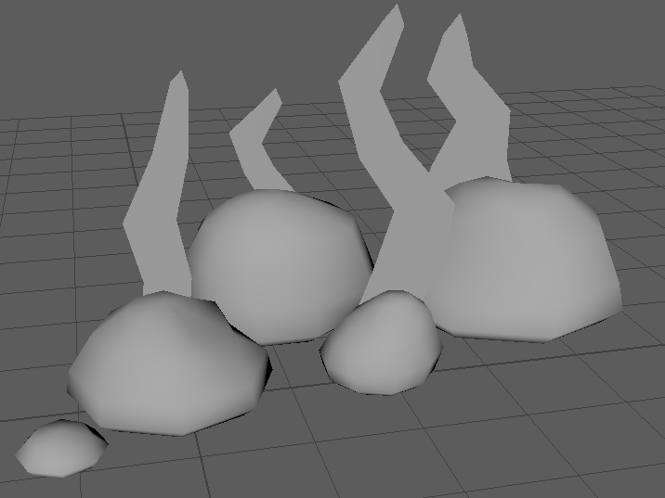Select the tiniest rock mesh in the viewport
Screen dimensions: 665x498
click(61, 449)
